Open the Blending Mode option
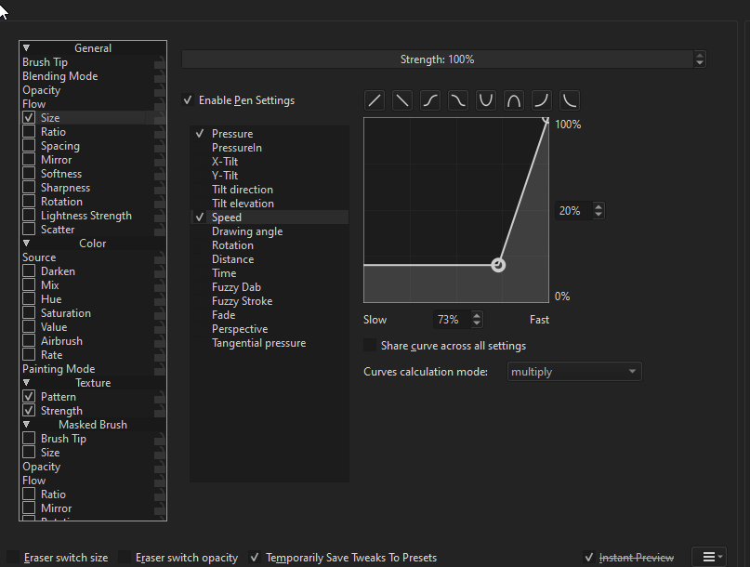This screenshot has width=750, height=567. (59, 76)
